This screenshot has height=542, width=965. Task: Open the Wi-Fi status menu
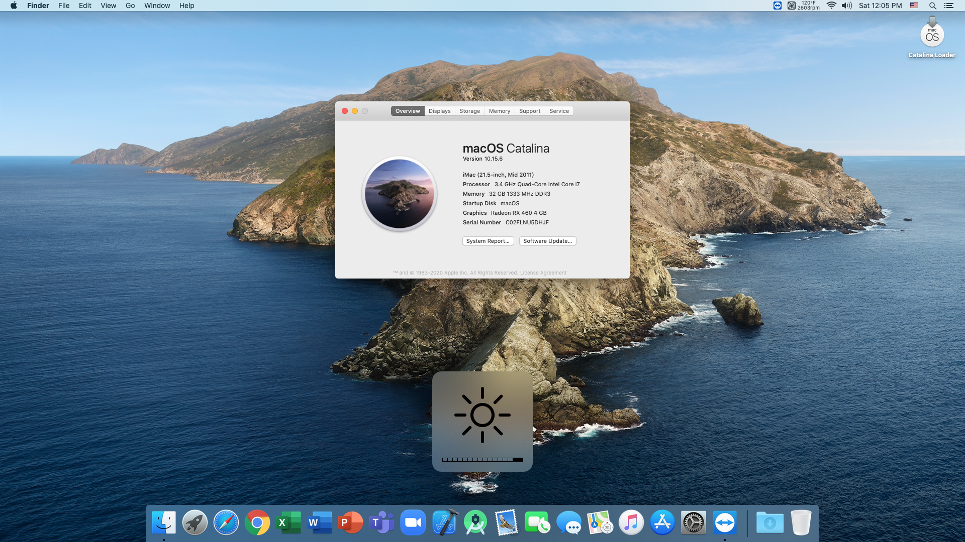(831, 6)
